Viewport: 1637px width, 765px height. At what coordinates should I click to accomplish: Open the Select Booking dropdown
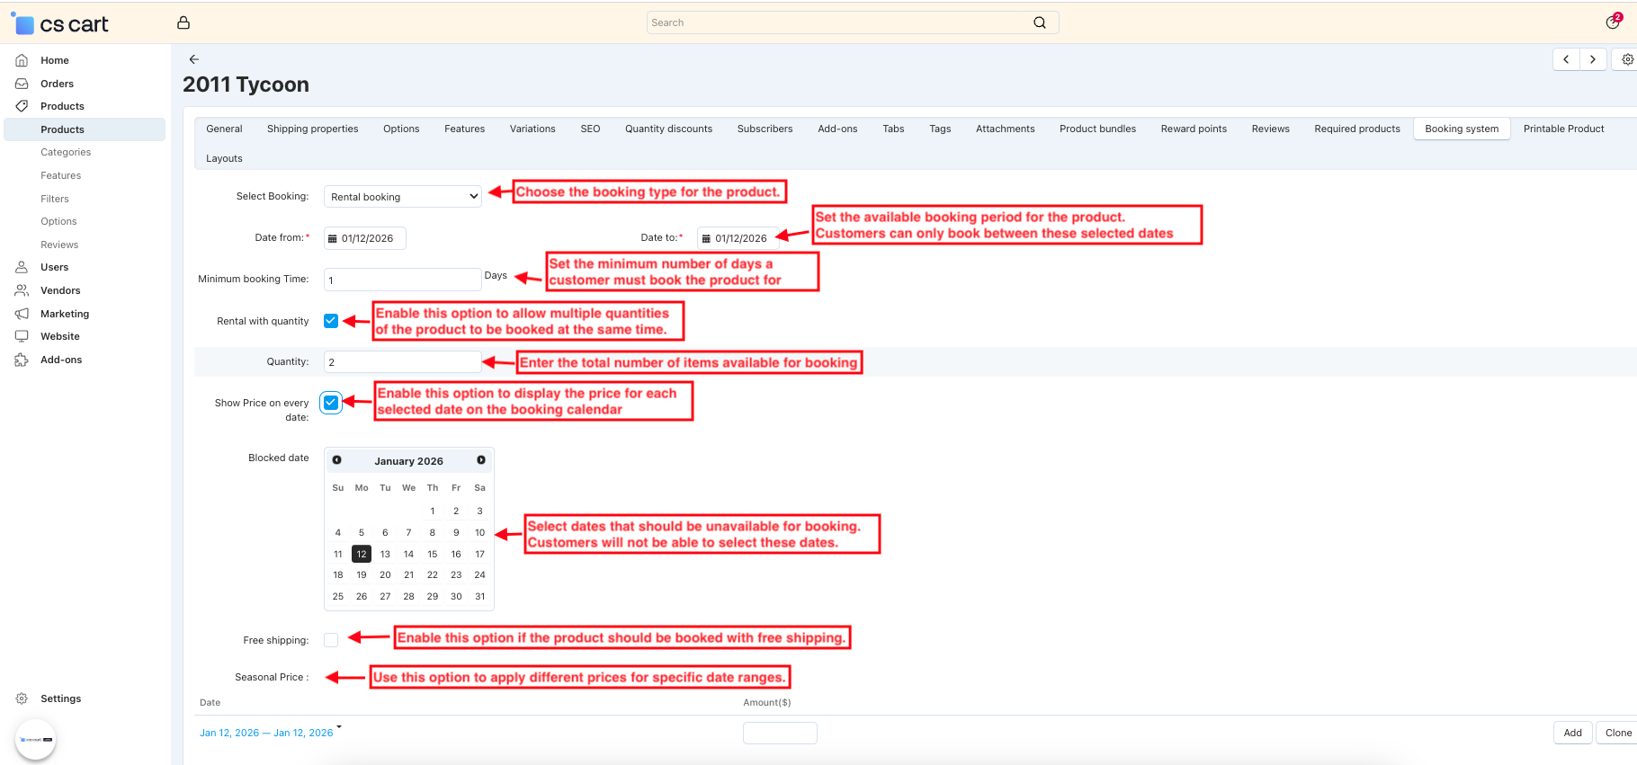(402, 197)
